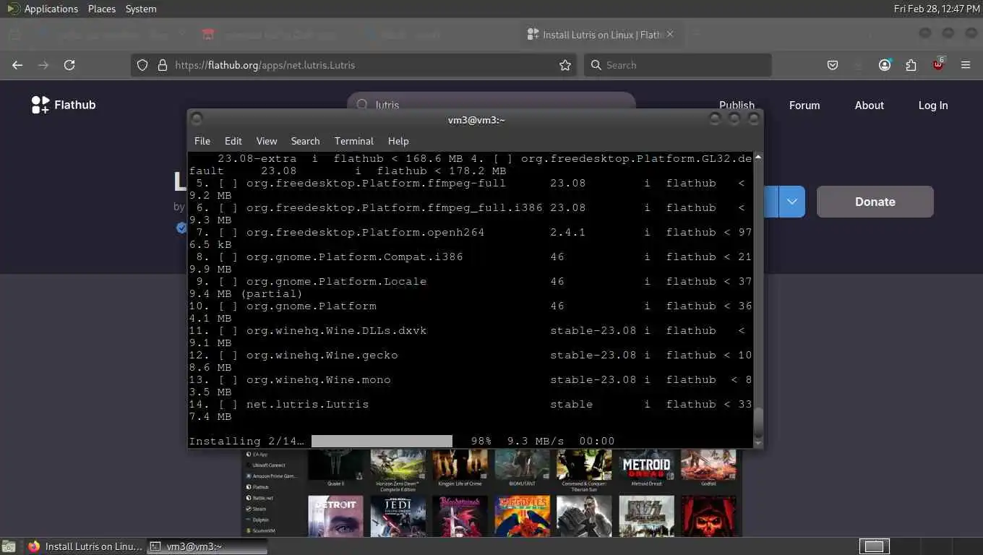983x555 pixels.
Task: Click the terminal window menu icon in titlebar
Action: coord(197,119)
